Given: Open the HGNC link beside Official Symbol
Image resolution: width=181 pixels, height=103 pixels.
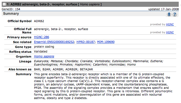Looking at the screenshot, I should click(x=170, y=24).
